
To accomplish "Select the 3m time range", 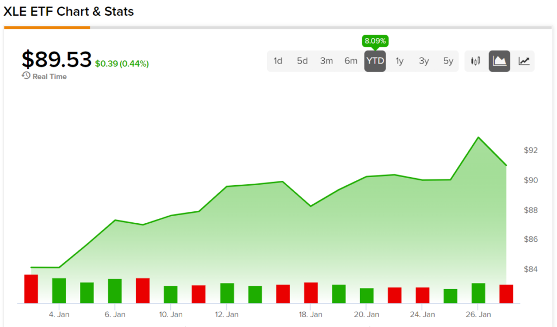I will point(326,61).
